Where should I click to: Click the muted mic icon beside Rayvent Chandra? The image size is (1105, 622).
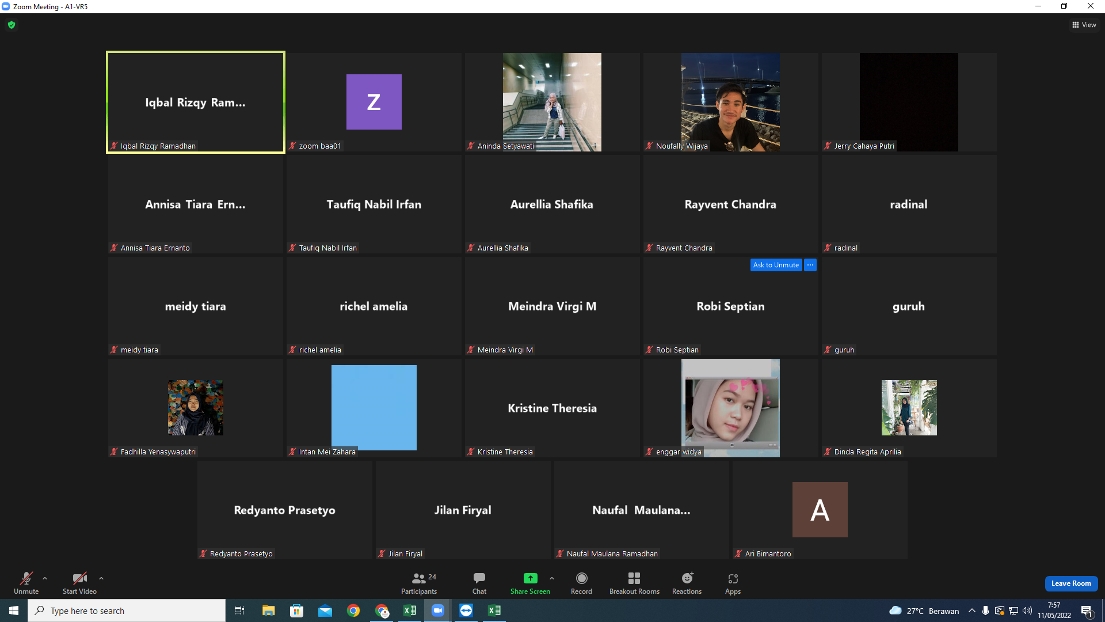point(649,248)
